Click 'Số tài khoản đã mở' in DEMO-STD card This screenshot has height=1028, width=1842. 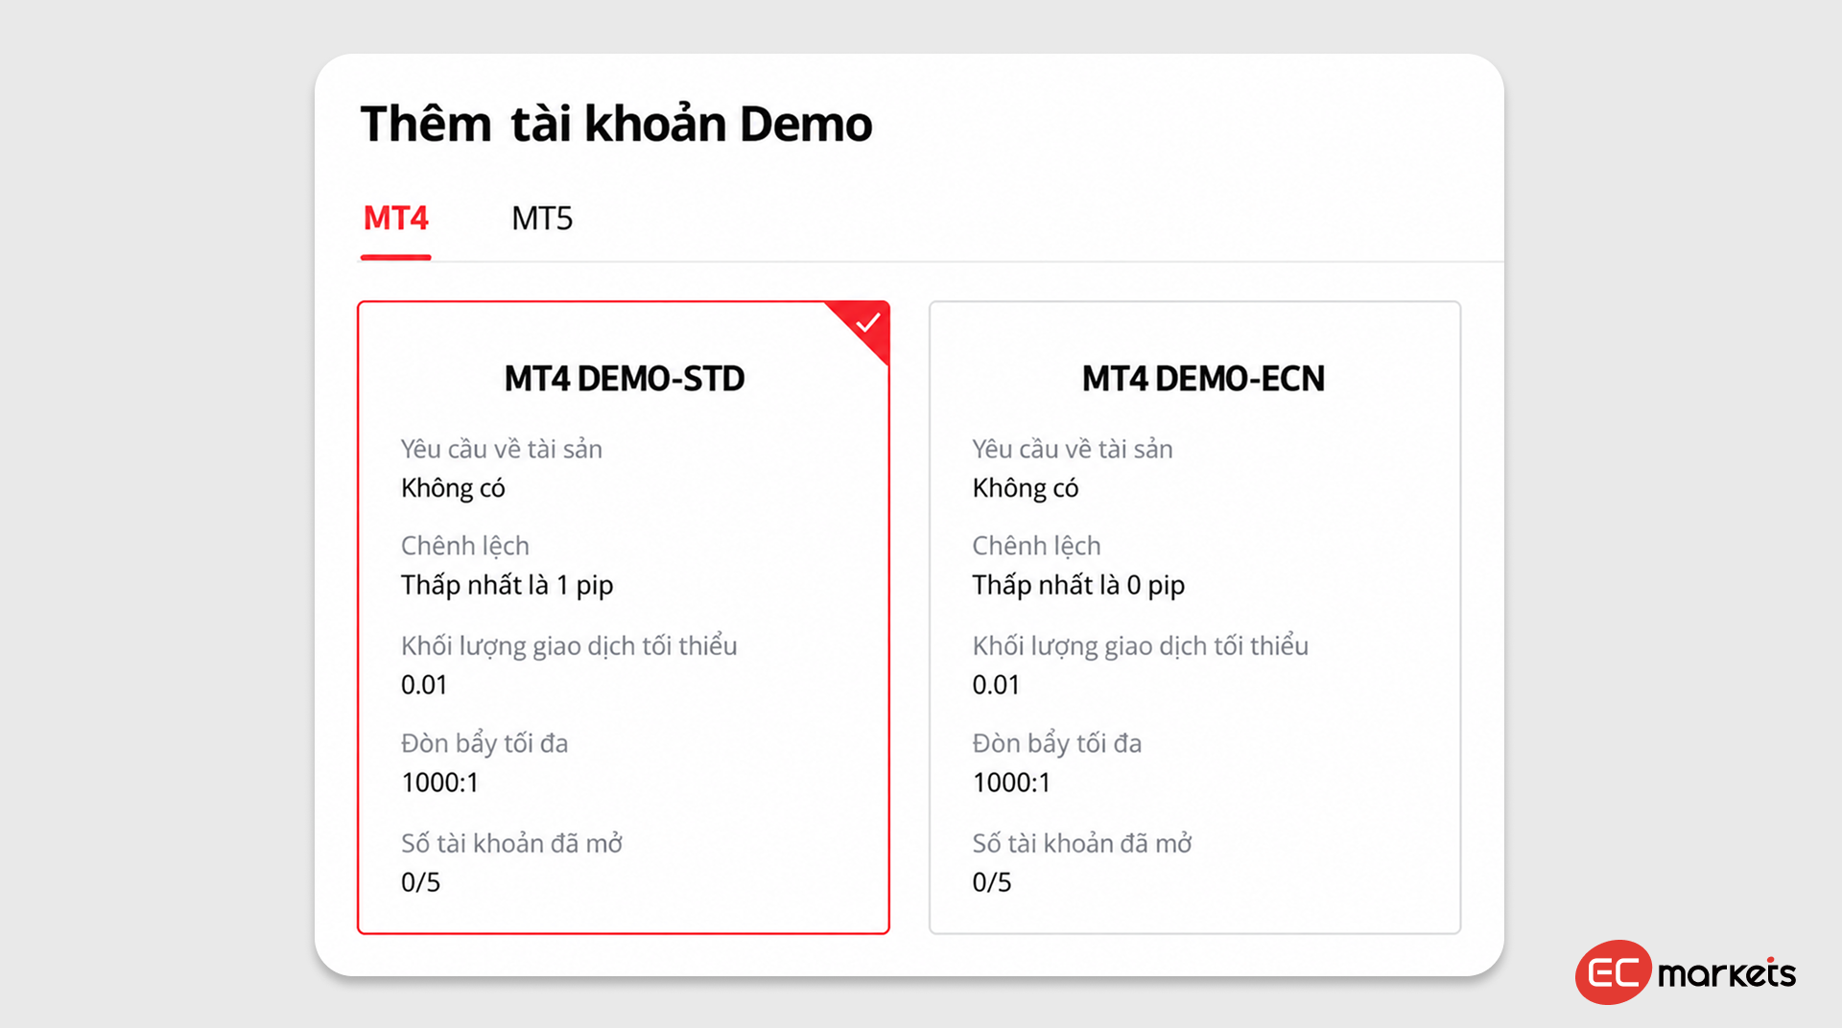click(x=511, y=843)
